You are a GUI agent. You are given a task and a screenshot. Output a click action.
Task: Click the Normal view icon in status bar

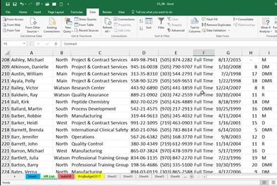pyautogui.click(x=264, y=182)
